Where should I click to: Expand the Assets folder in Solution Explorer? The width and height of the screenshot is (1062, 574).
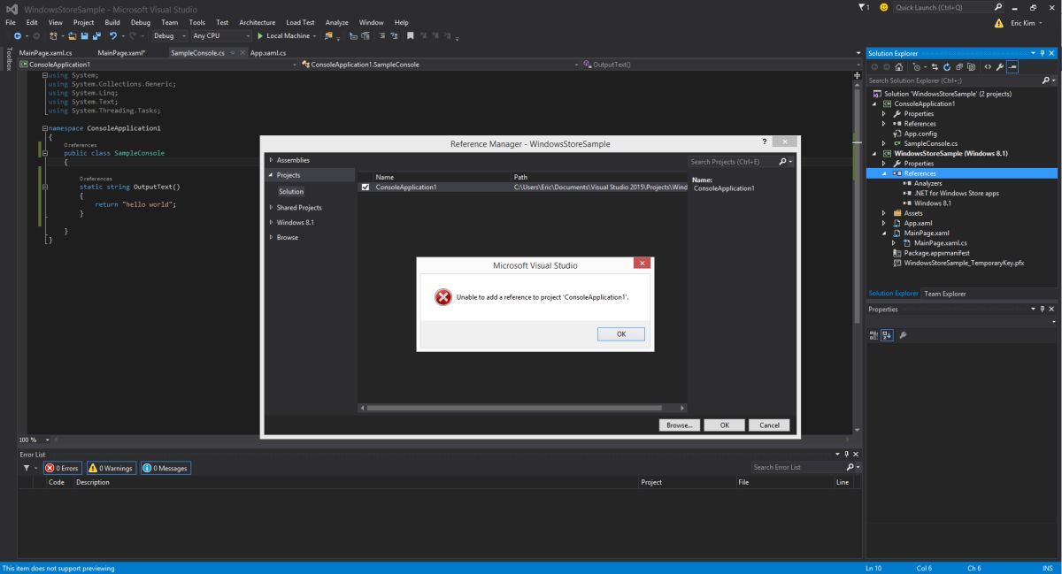(883, 213)
